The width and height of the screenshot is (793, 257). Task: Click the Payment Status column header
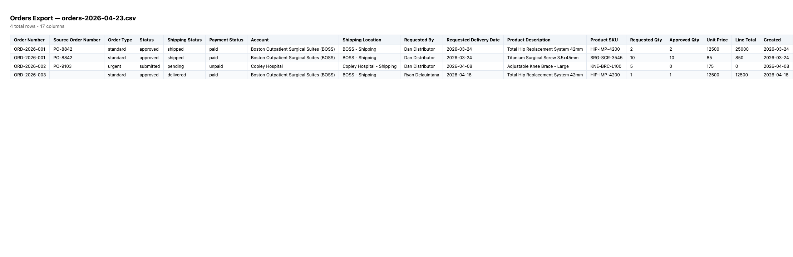pyautogui.click(x=226, y=40)
